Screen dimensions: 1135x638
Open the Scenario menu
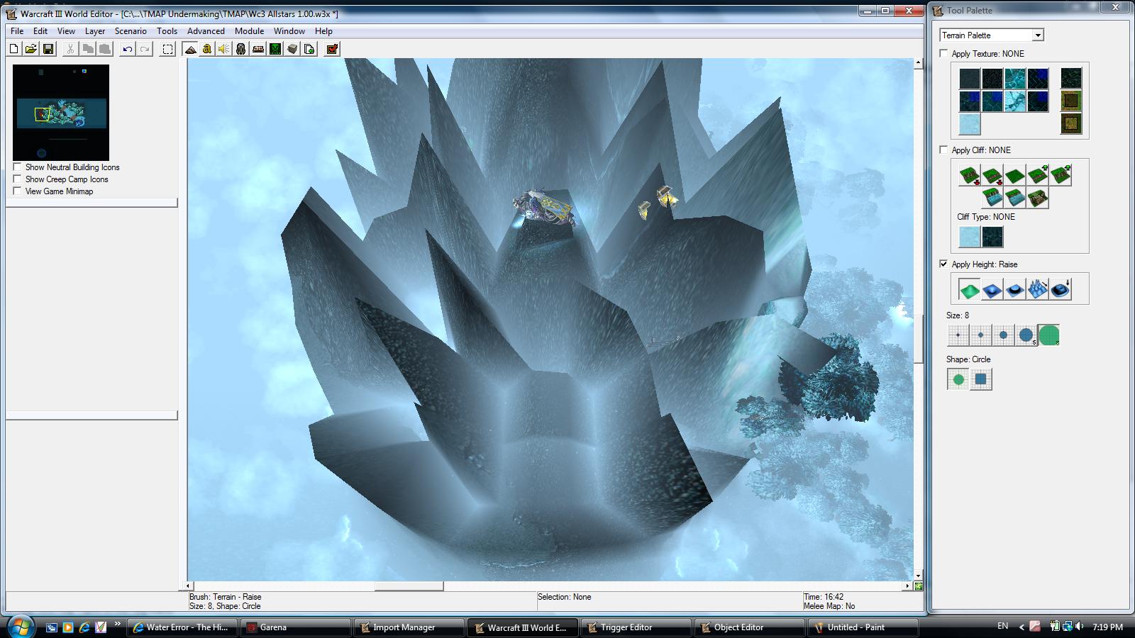tap(131, 31)
